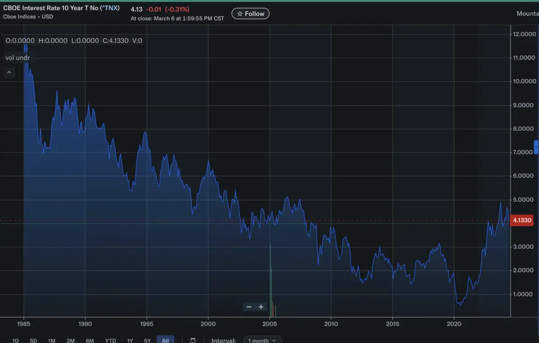Screen dimensions: 539x343
Task: Collapse the indicator legend with chevron
Action: 9,72
